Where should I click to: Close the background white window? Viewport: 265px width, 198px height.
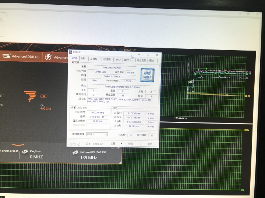[257, 14]
